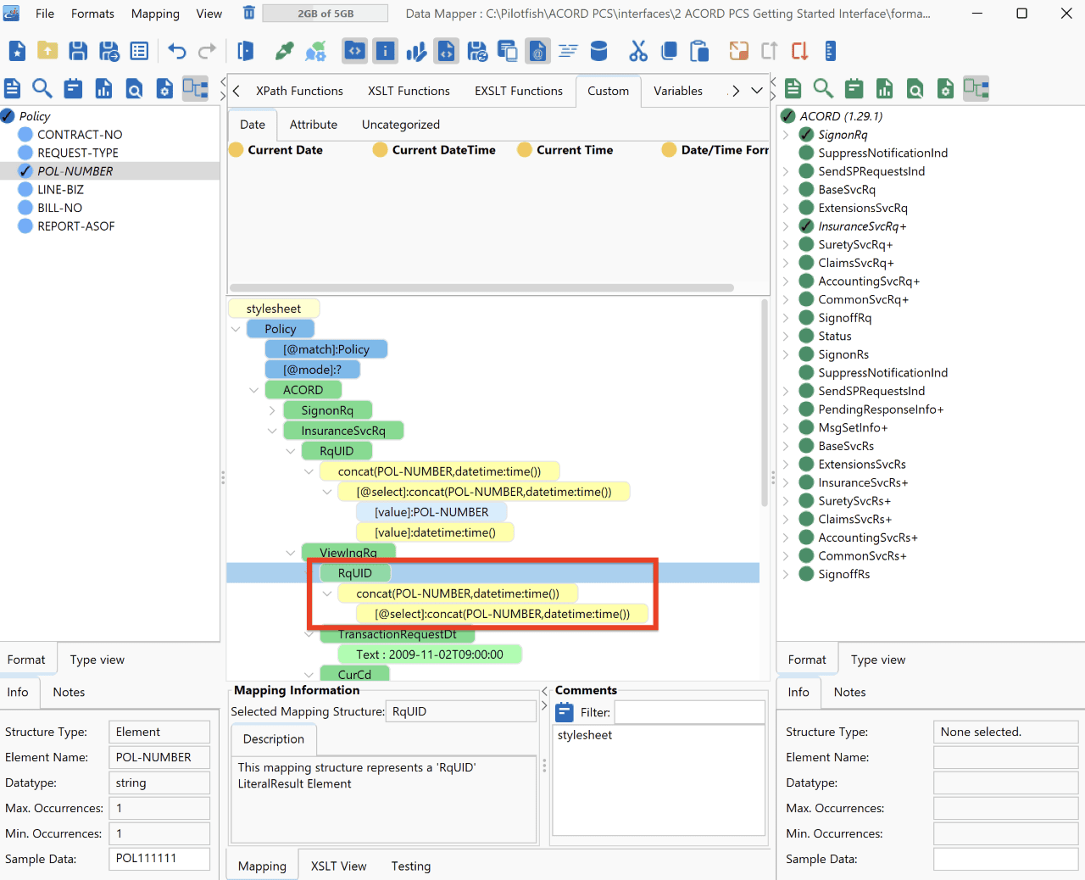Click the green calendar note icon in target panel
Image resolution: width=1085 pixels, height=880 pixels.
coord(854,88)
